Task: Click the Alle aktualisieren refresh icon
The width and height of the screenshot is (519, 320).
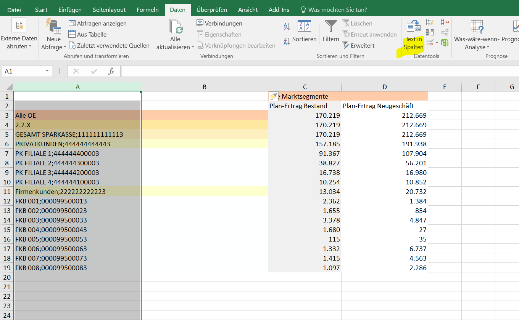Action: [x=176, y=27]
